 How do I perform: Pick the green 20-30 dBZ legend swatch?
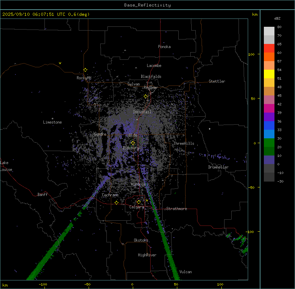(269, 143)
